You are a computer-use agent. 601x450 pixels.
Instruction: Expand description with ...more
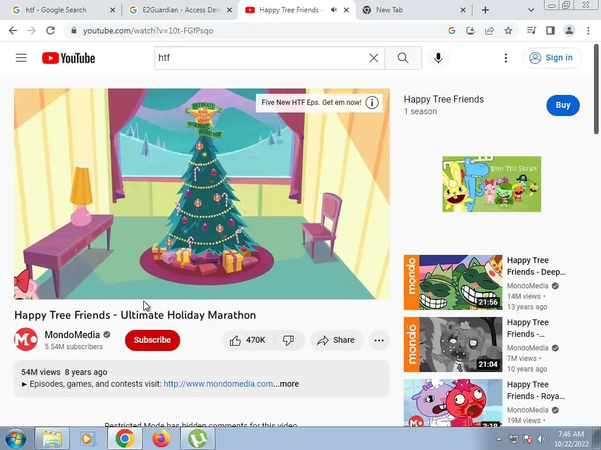point(286,384)
